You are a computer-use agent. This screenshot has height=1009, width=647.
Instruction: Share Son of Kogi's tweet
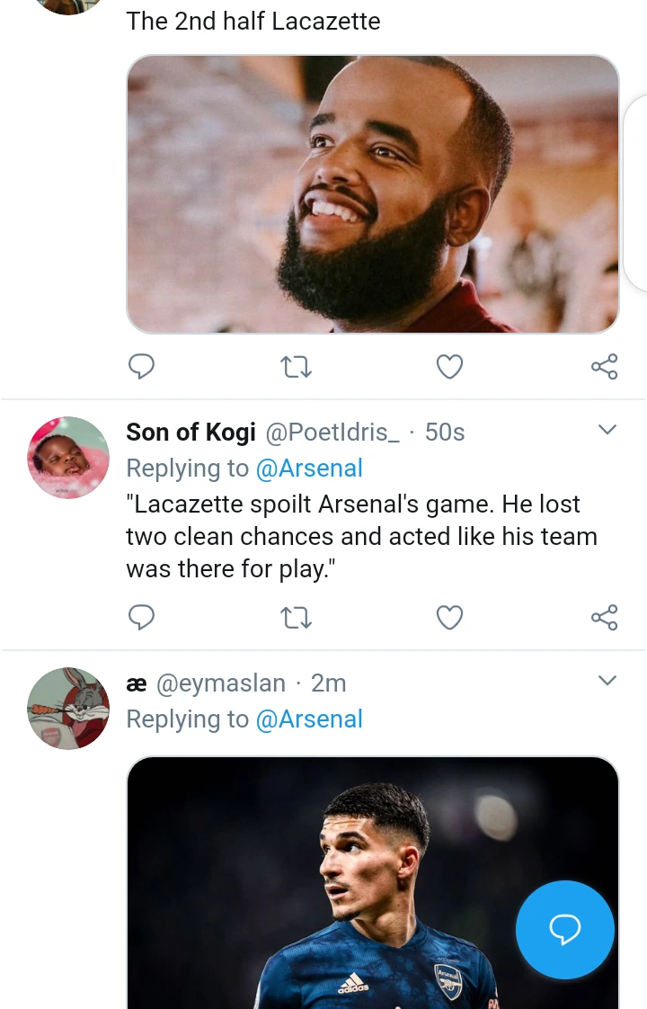click(x=604, y=617)
